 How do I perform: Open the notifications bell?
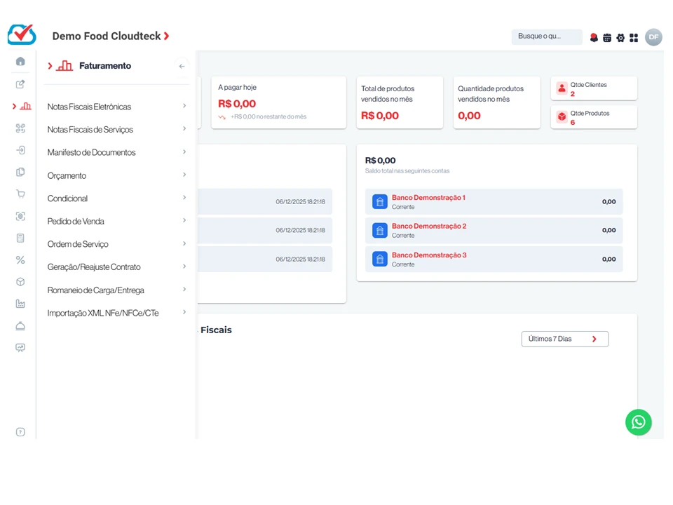[x=594, y=38]
